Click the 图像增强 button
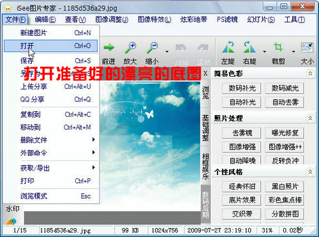The height and width of the screenshot is (237, 319). pos(242,147)
